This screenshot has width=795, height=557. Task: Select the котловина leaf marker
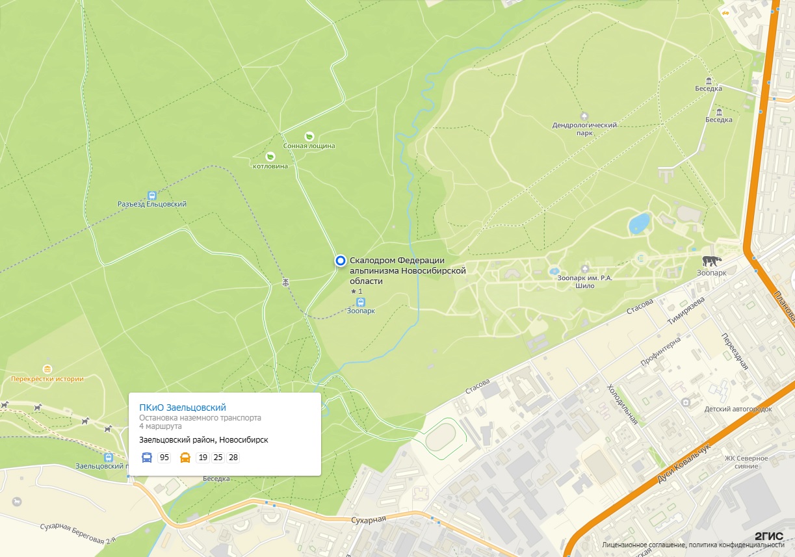270,157
